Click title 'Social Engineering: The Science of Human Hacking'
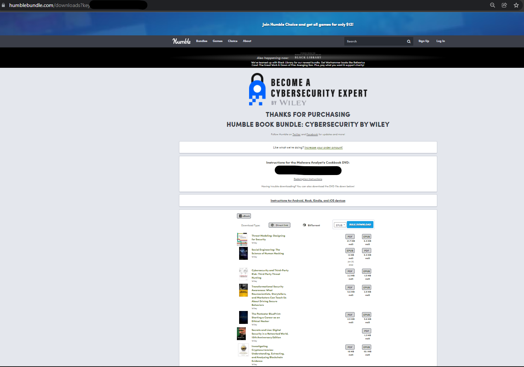The height and width of the screenshot is (367, 524). (268, 252)
